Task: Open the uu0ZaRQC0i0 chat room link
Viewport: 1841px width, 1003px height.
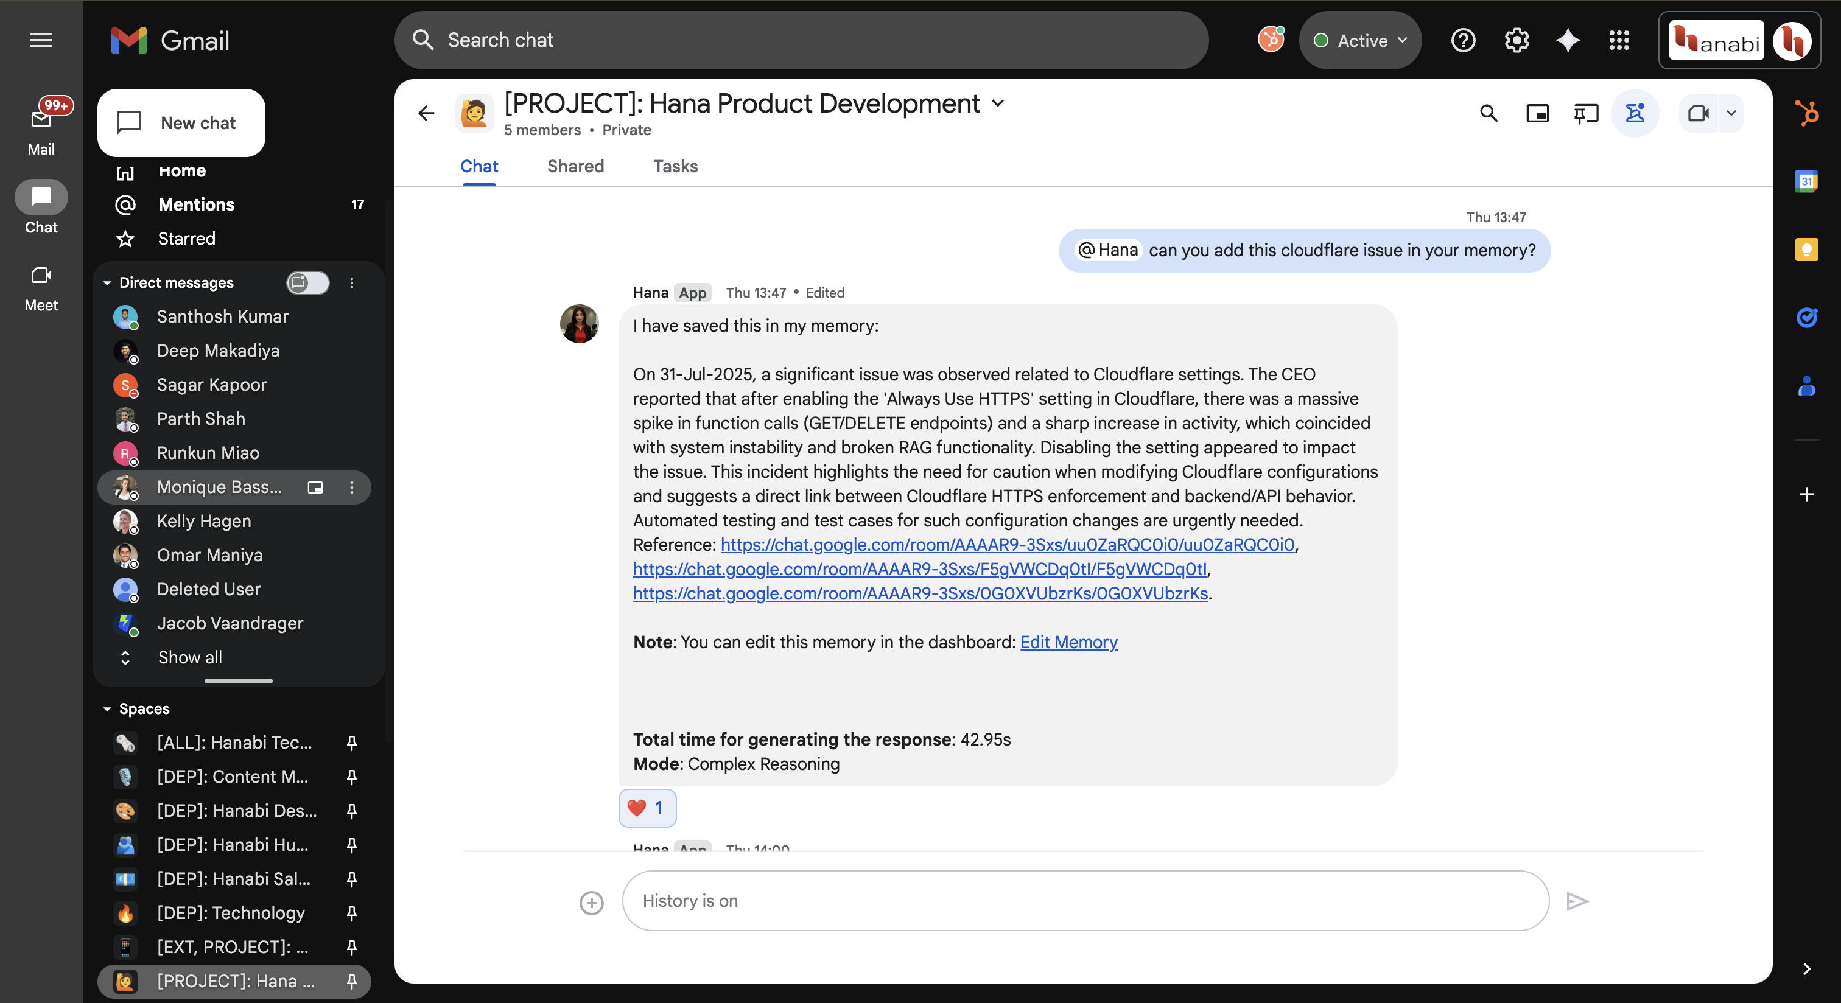Action: click(x=1007, y=544)
